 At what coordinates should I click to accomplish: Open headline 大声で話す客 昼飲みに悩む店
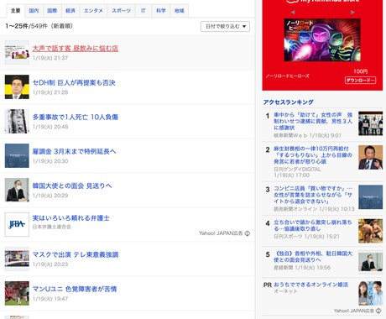pos(76,49)
